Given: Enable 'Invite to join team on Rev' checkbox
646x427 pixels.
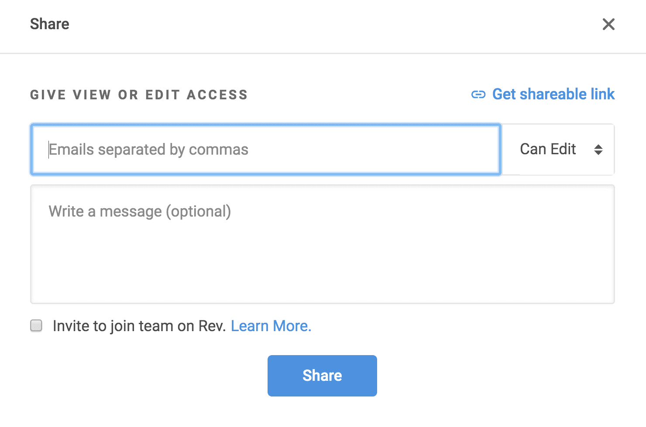Looking at the screenshot, I should [x=36, y=325].
